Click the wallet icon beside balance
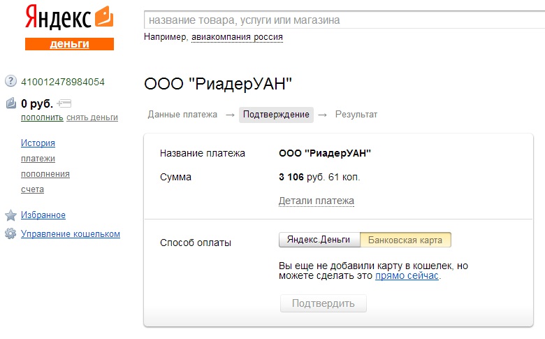 coord(10,104)
